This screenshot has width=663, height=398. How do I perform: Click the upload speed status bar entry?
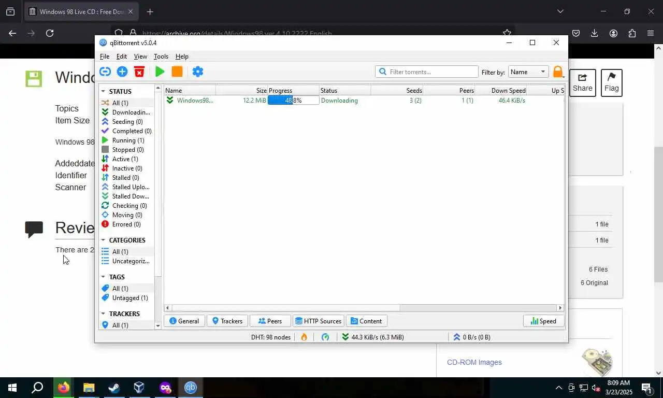click(x=472, y=337)
